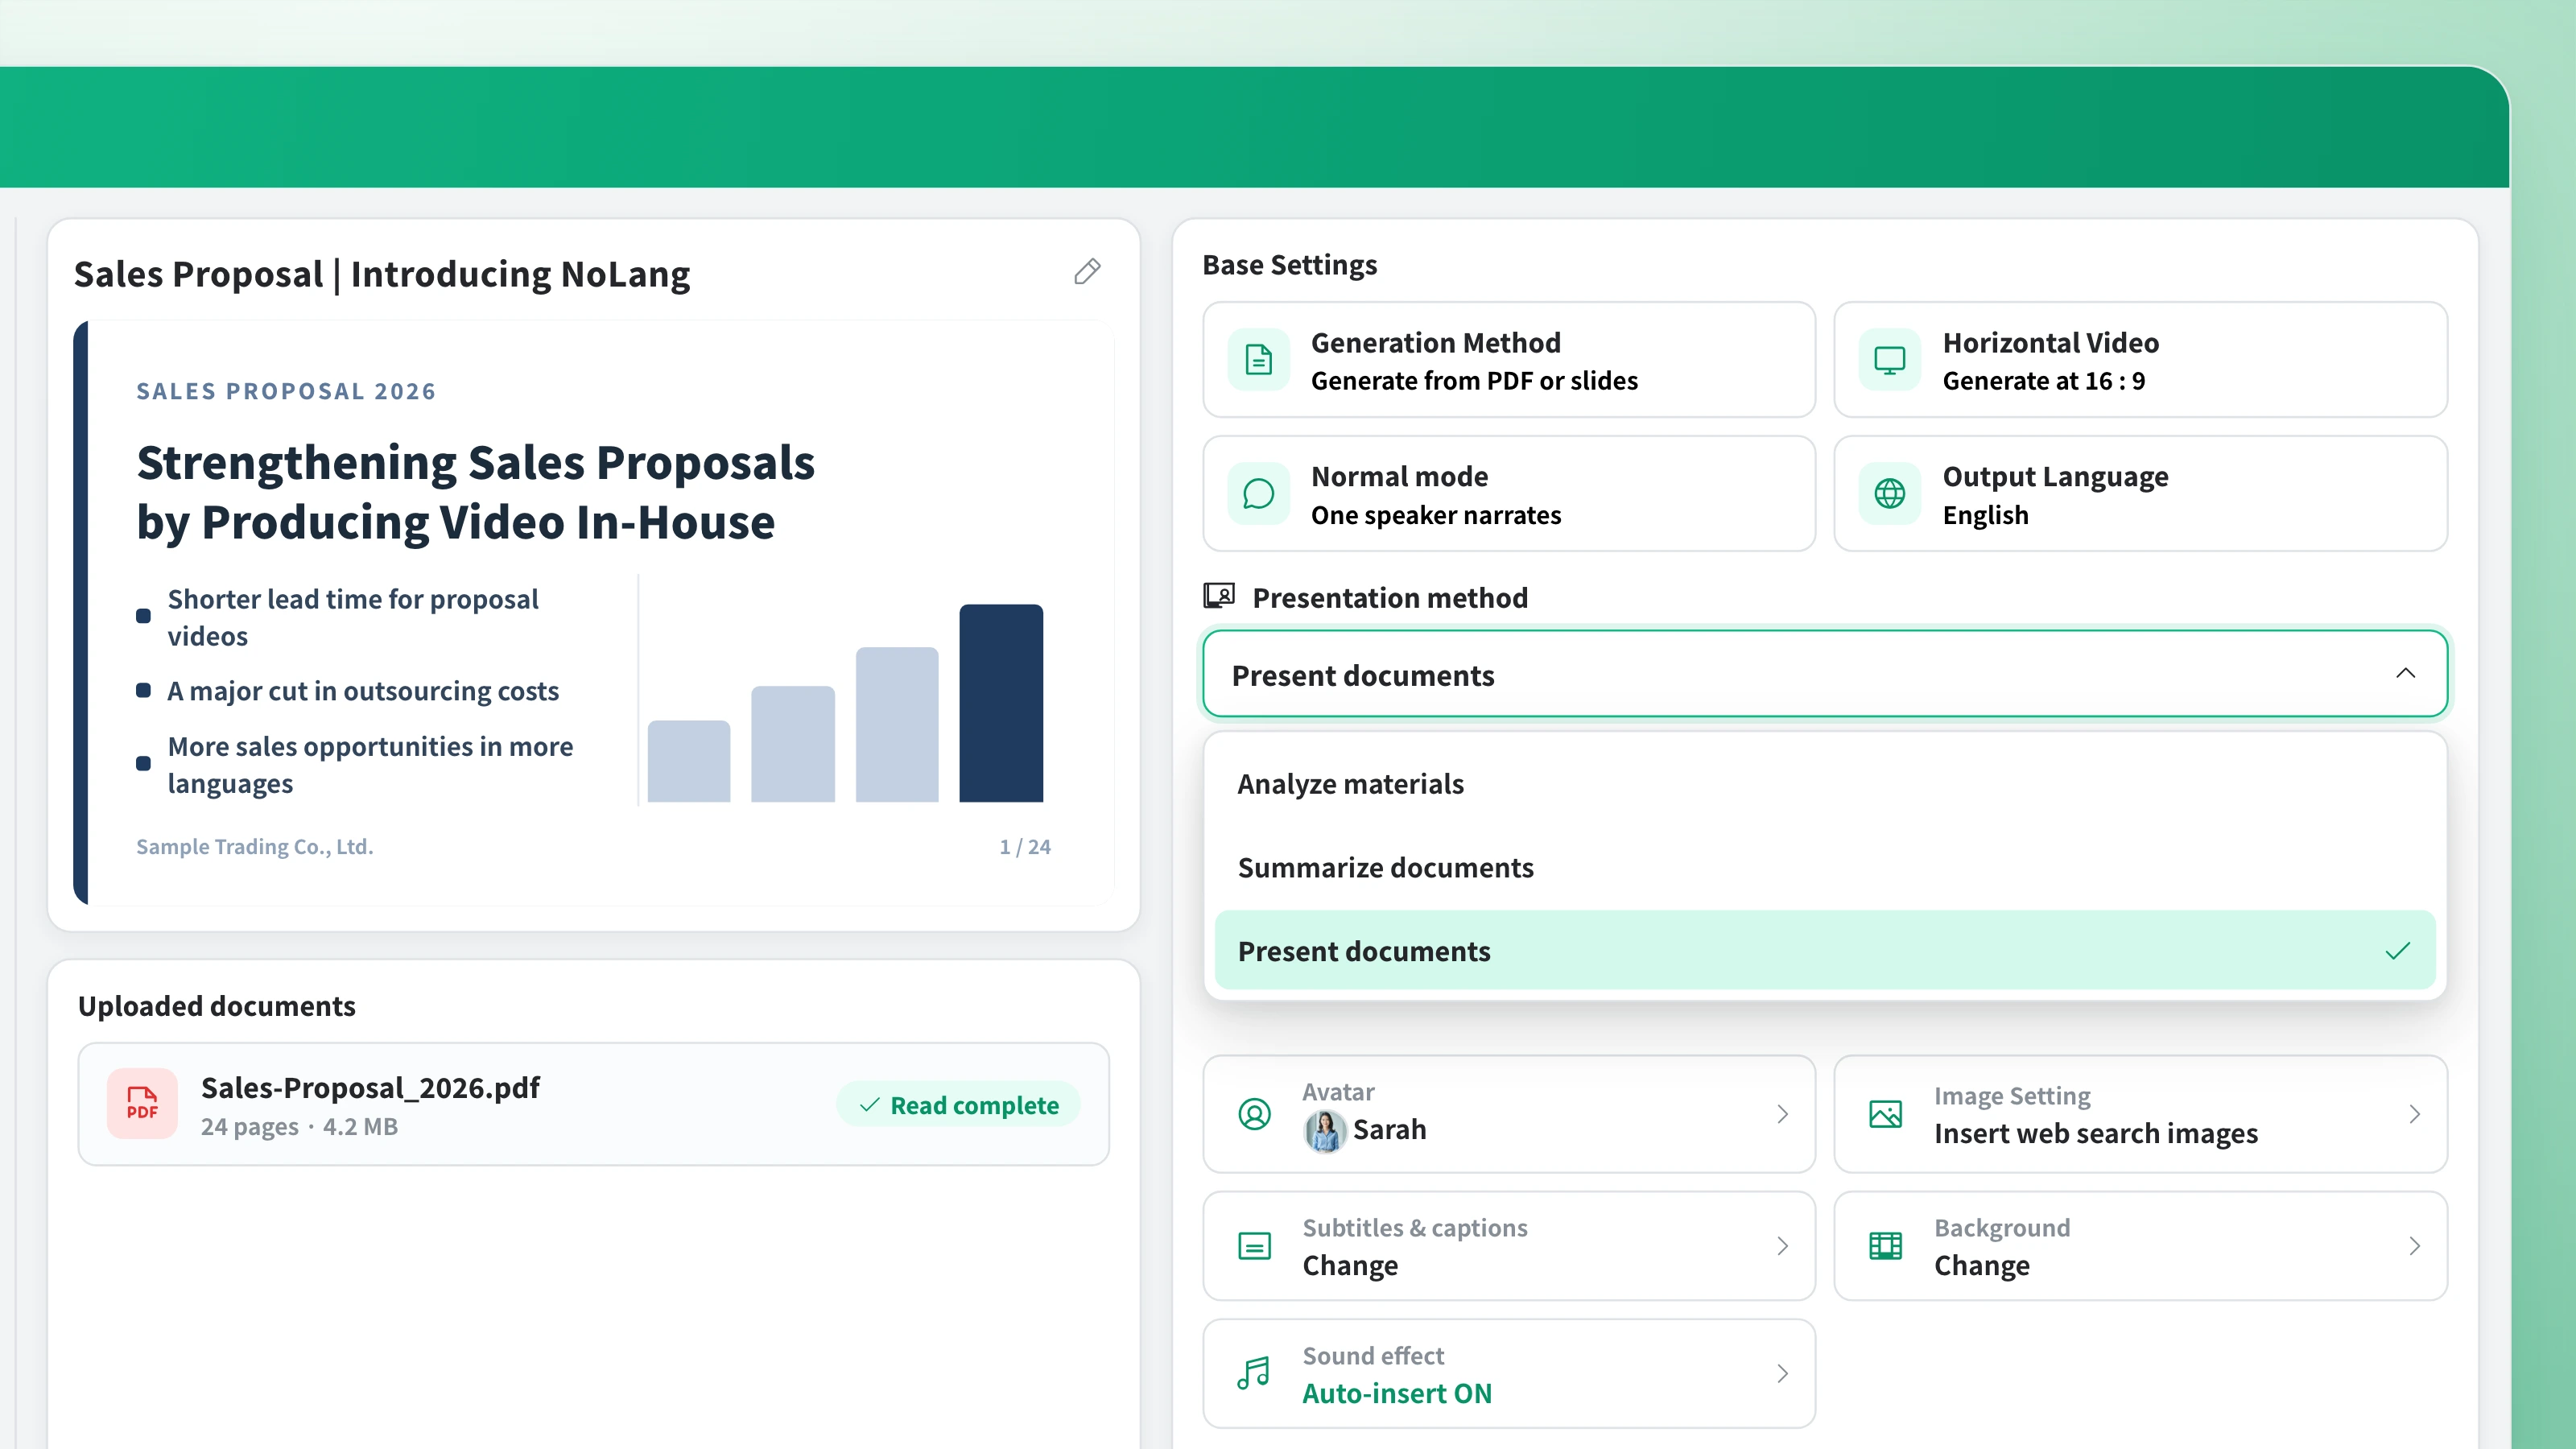The image size is (2576, 1449).
Task: Click the pencil edit icon beside the title
Action: (x=1087, y=272)
